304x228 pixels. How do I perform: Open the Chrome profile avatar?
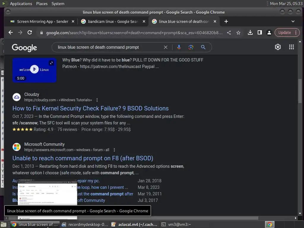(269, 33)
